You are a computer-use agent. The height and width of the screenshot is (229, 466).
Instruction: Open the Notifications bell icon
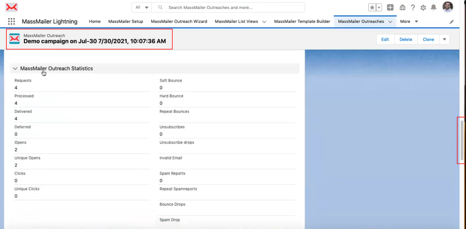(x=434, y=8)
